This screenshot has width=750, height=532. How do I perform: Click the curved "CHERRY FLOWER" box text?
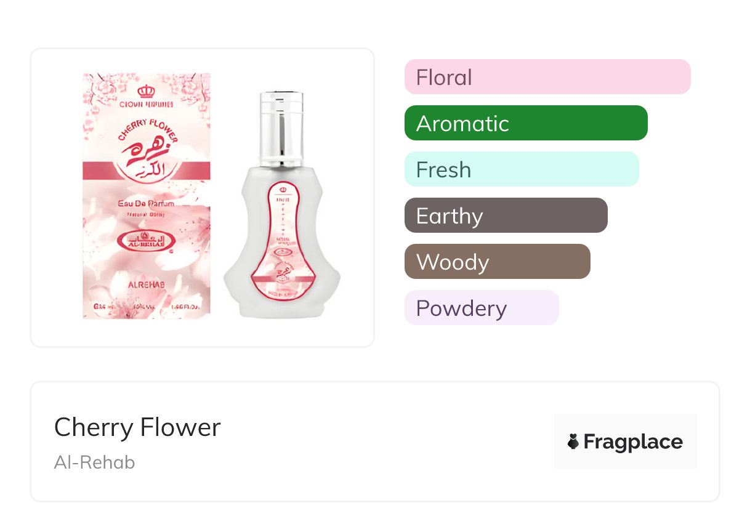click(147, 130)
